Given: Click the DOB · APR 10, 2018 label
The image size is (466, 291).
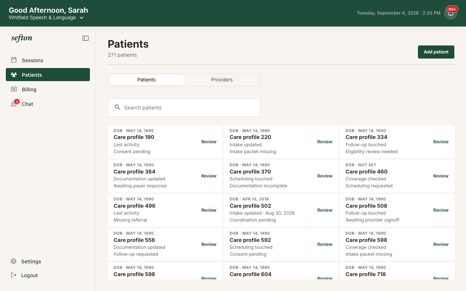Looking at the screenshot, I should pos(249,199).
